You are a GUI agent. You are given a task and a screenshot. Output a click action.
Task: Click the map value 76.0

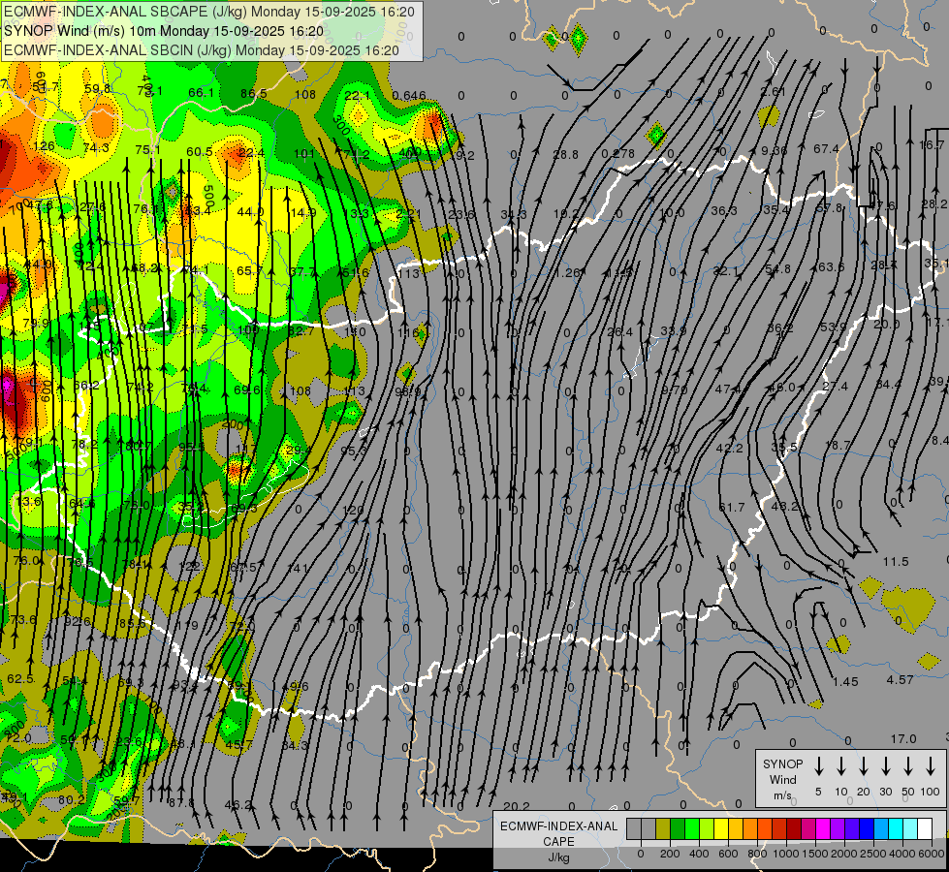pyautogui.click(x=26, y=560)
